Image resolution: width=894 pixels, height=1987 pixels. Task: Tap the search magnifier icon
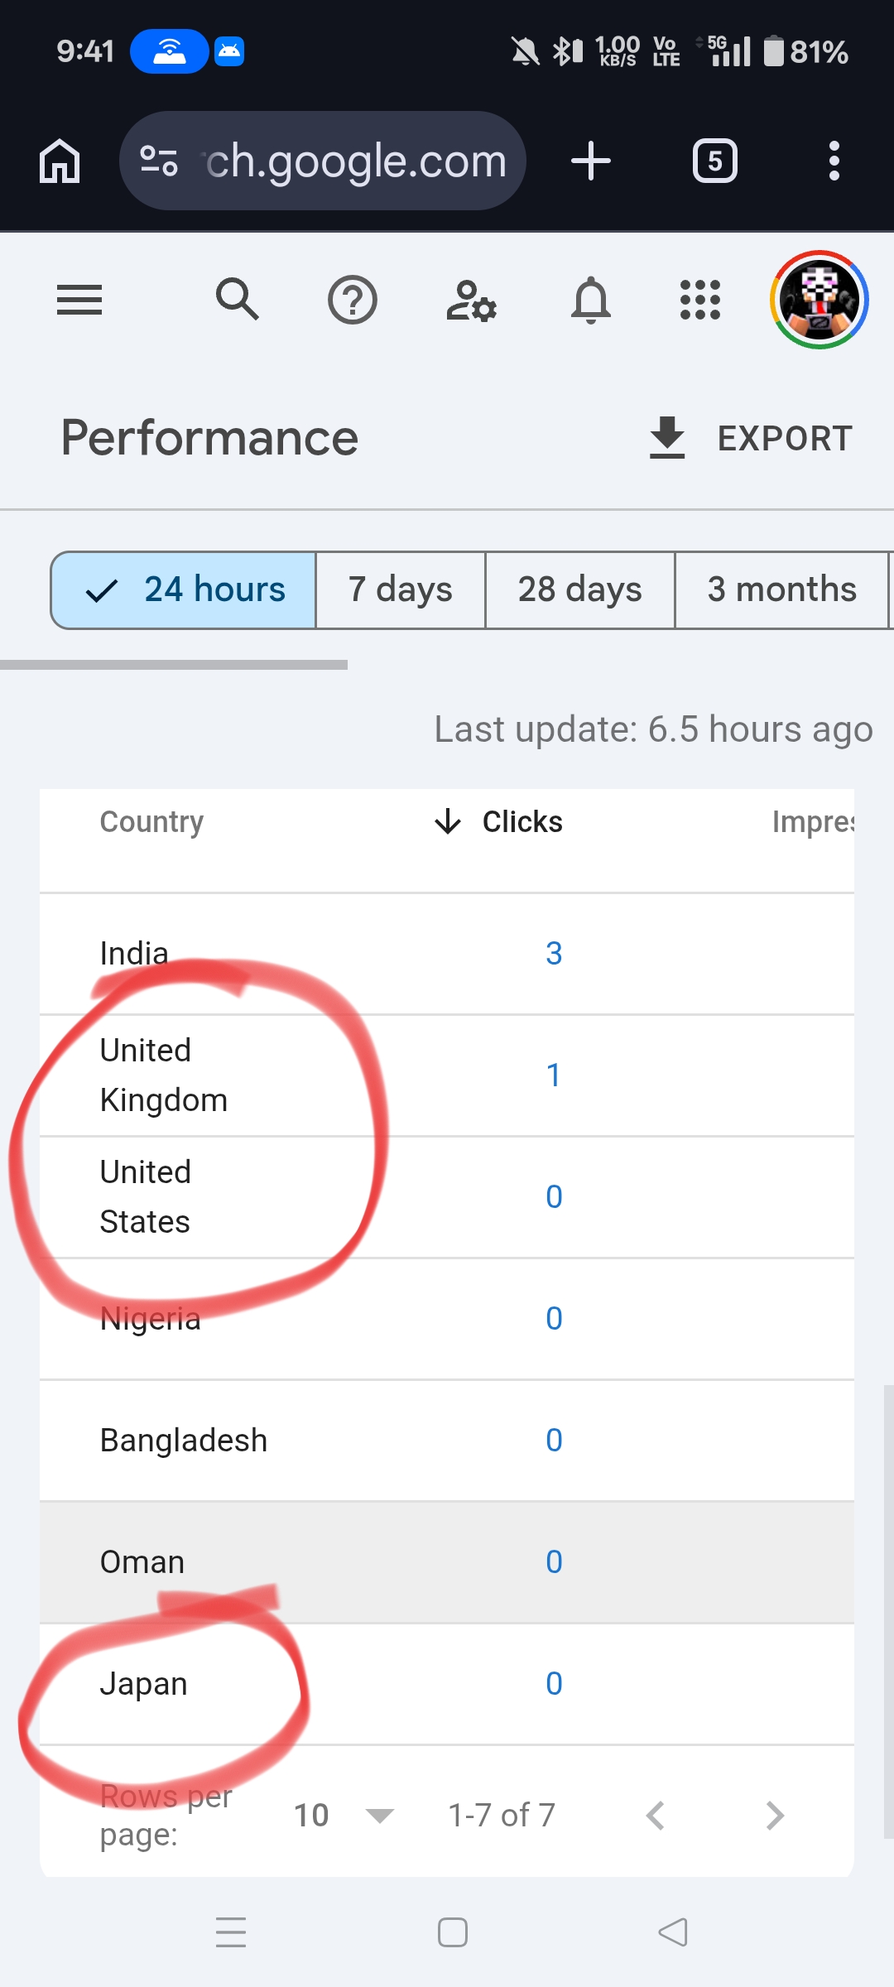click(x=238, y=300)
